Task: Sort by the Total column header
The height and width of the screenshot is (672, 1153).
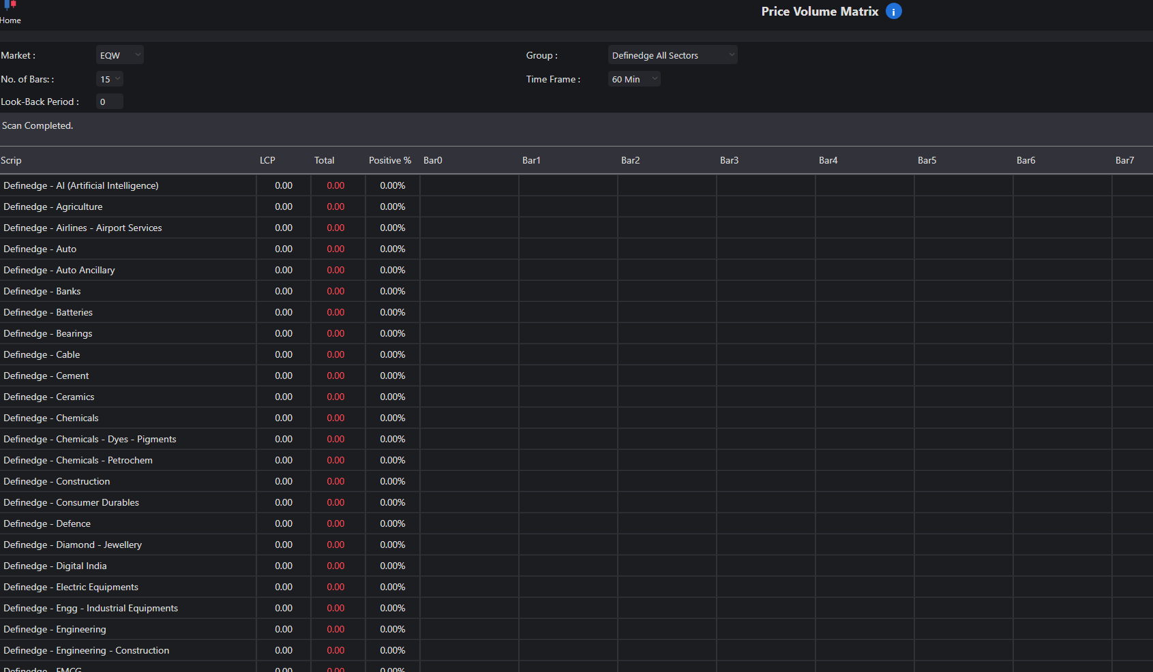Action: (325, 160)
